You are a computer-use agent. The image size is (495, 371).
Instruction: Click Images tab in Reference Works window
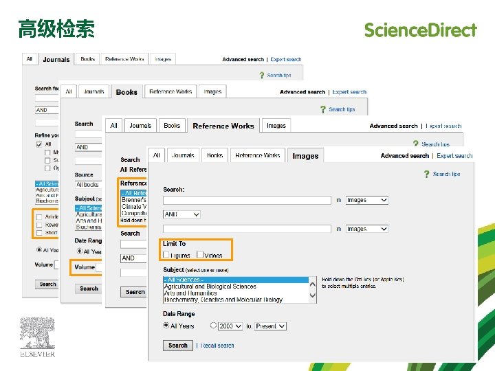[276, 126]
